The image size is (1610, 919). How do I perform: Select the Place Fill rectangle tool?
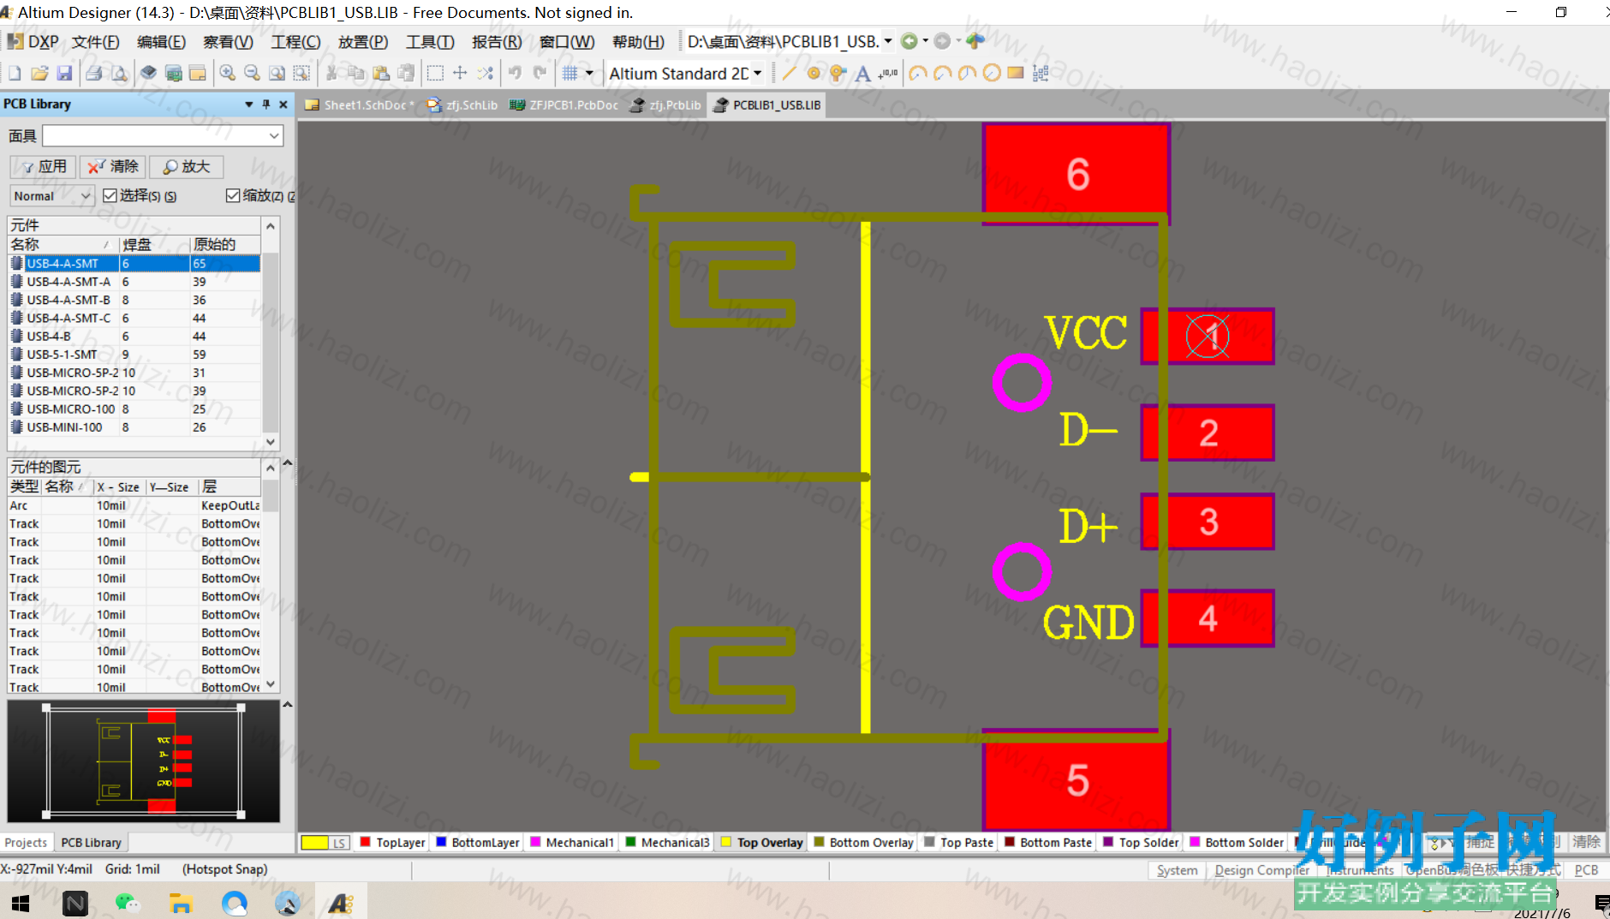1016,74
